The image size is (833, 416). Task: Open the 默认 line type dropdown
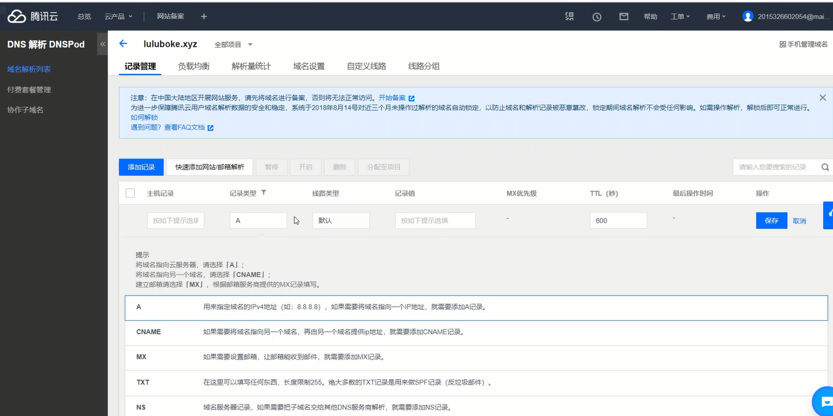click(x=341, y=220)
